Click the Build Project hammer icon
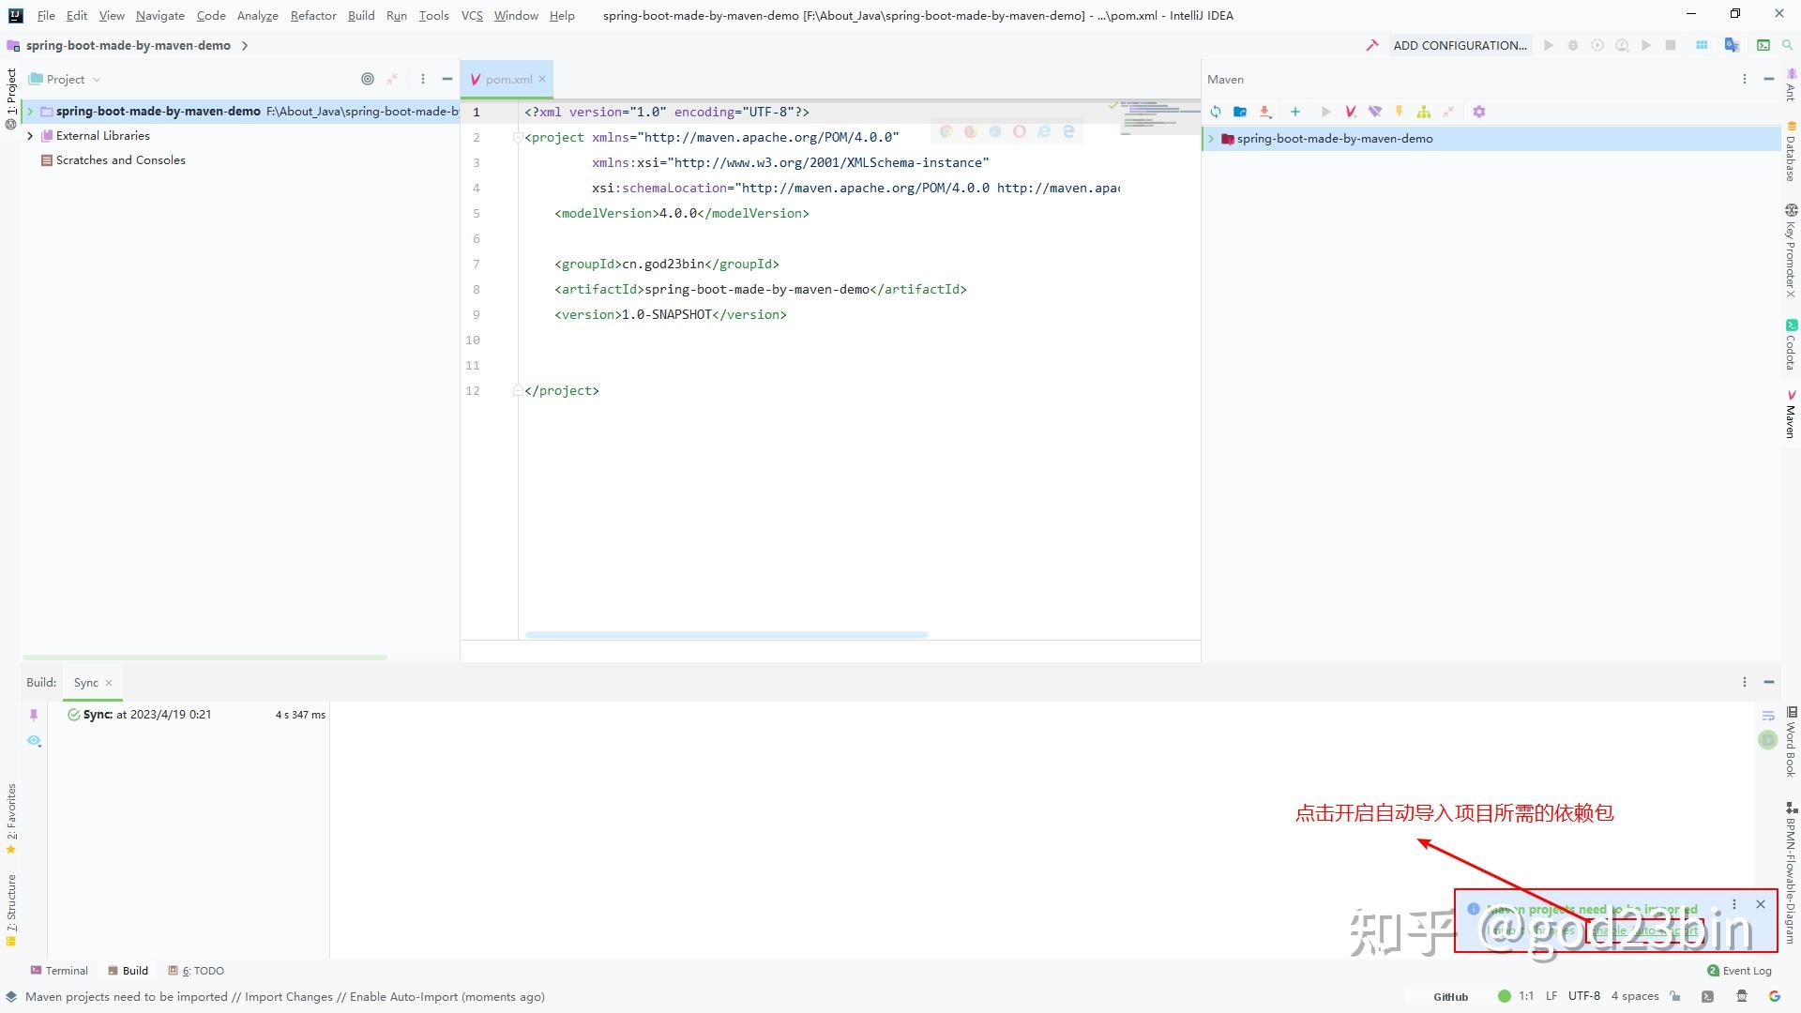The image size is (1801, 1013). (1372, 45)
